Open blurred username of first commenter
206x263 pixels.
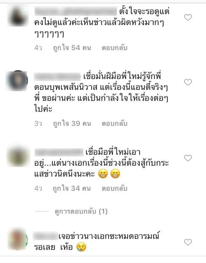click(x=76, y=11)
